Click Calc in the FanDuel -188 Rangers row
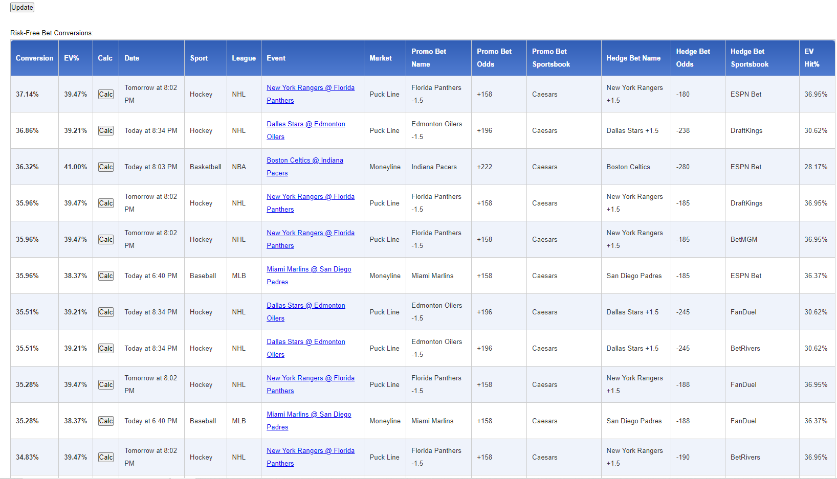 coord(106,384)
